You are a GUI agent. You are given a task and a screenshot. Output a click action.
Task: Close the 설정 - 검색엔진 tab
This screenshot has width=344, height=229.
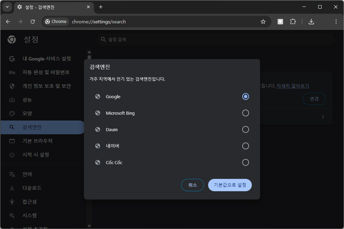(x=88, y=7)
